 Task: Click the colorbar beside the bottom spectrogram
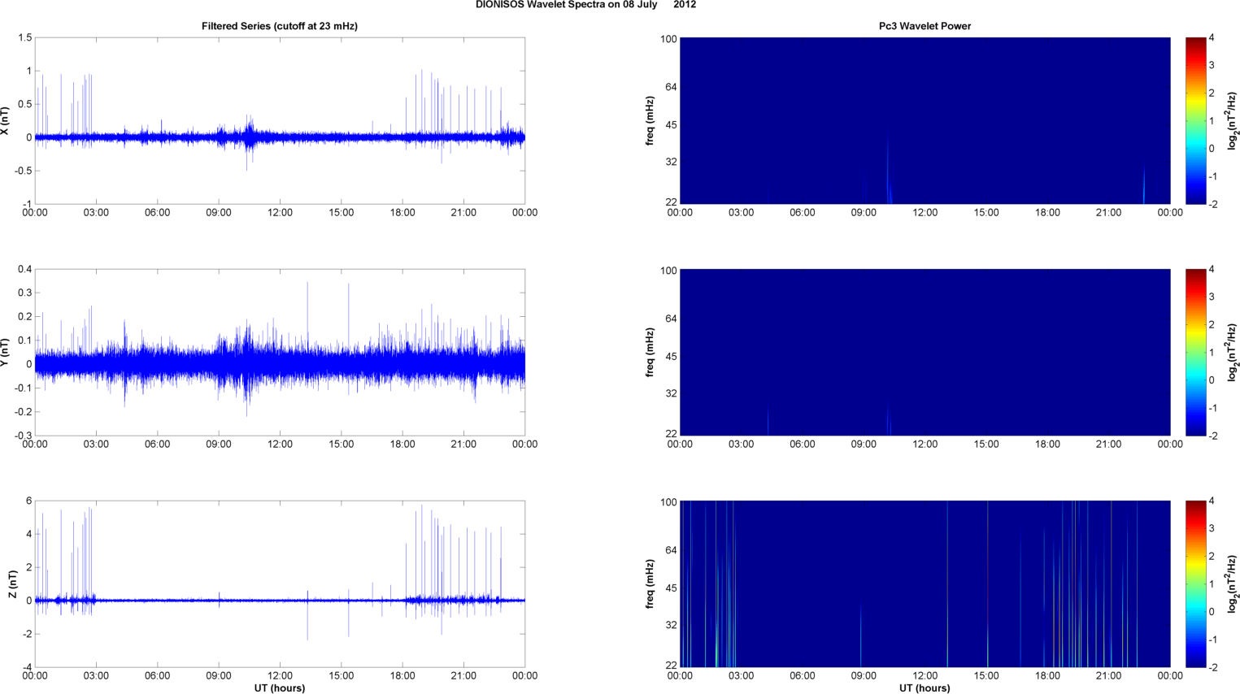click(x=1195, y=584)
